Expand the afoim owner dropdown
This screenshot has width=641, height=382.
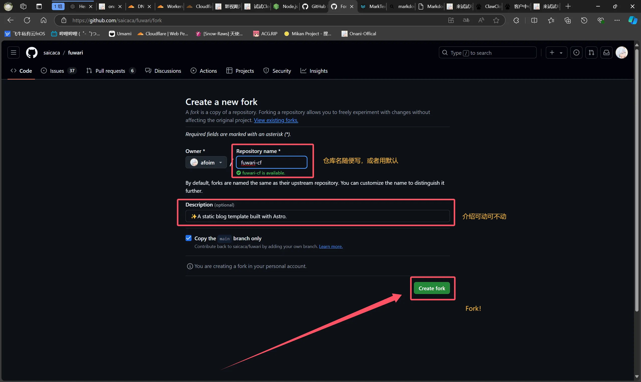click(206, 162)
